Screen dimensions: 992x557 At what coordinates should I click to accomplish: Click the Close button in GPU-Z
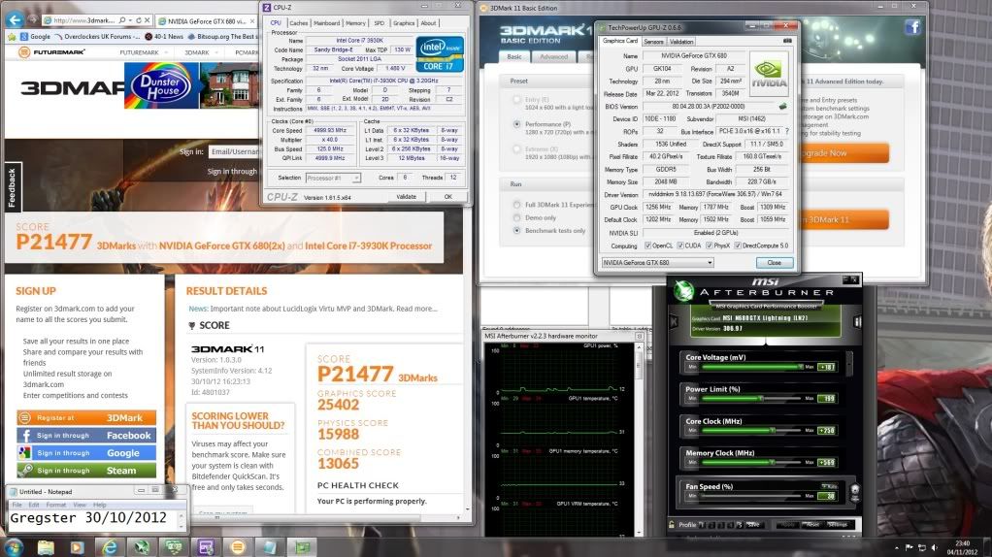[x=775, y=262]
